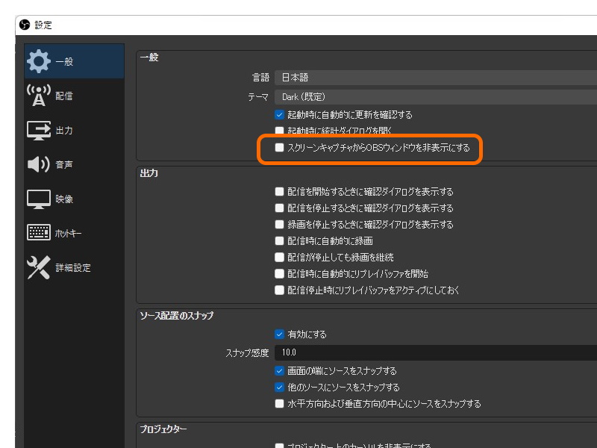Toggle hiding OBS window from screen capture

[280, 149]
